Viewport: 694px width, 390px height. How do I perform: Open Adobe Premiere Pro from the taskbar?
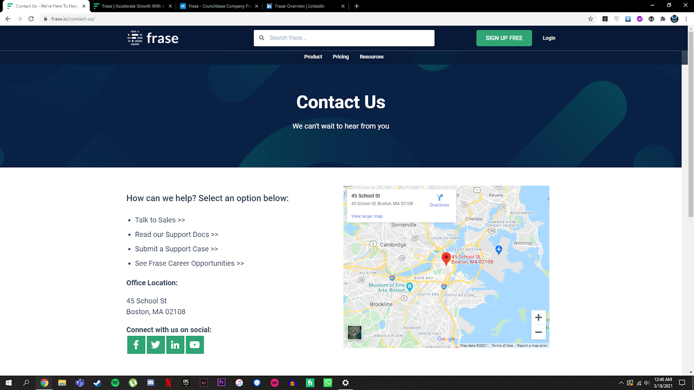tap(222, 383)
